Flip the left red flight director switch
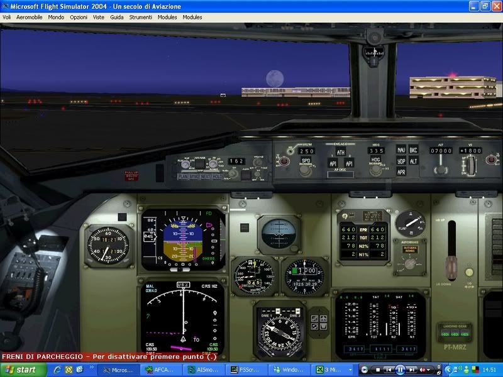Screen dimensions: 503x377 pyautogui.click(x=284, y=161)
